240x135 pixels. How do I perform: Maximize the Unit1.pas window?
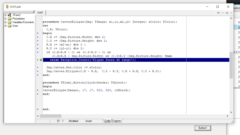click(x=217, y=7)
